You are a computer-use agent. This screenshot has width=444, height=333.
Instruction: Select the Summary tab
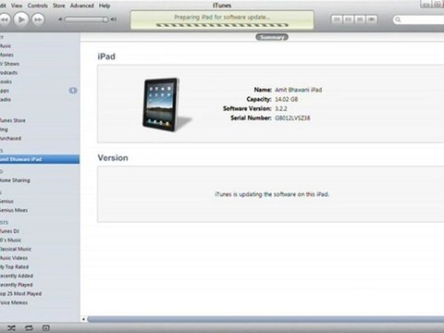(272, 37)
